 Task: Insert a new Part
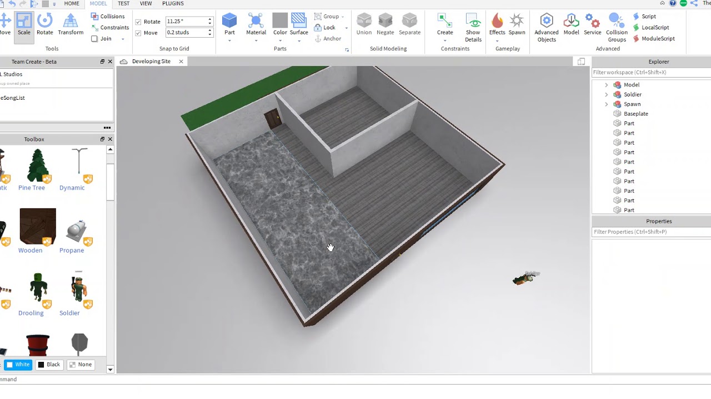(229, 25)
